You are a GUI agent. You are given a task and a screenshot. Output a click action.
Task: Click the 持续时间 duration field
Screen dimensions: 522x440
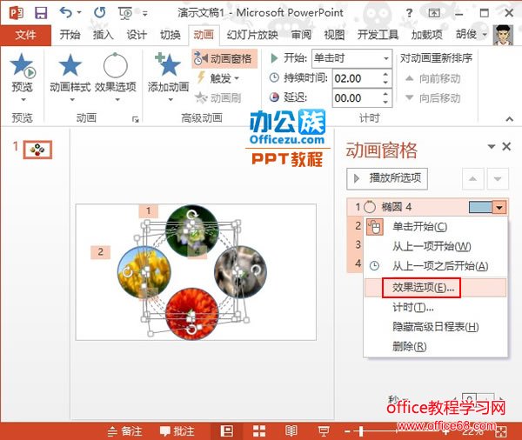[356, 78]
